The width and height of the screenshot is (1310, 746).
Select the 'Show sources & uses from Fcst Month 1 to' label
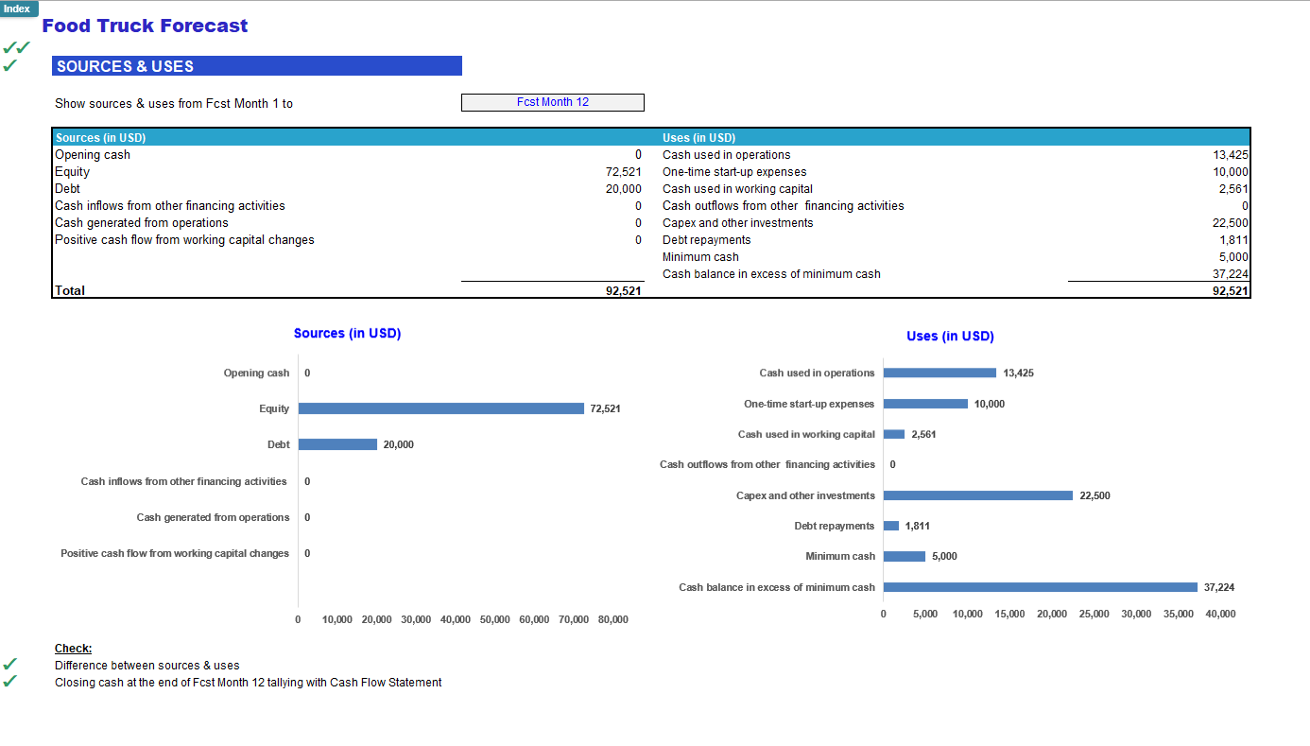click(x=174, y=103)
